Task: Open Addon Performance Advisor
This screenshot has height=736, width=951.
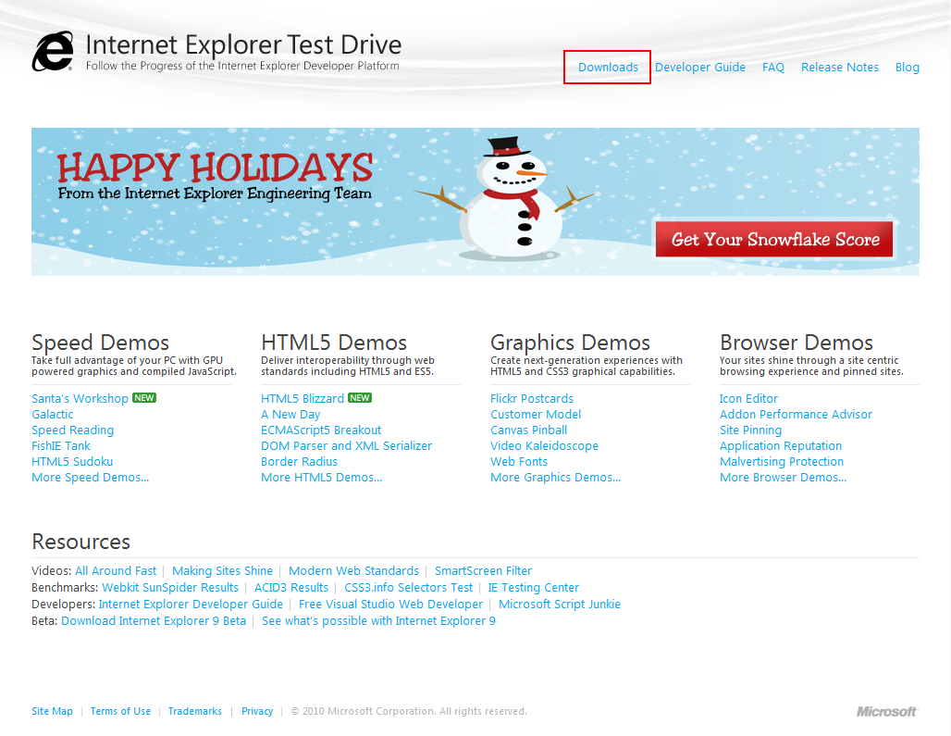Action: pyautogui.click(x=796, y=415)
